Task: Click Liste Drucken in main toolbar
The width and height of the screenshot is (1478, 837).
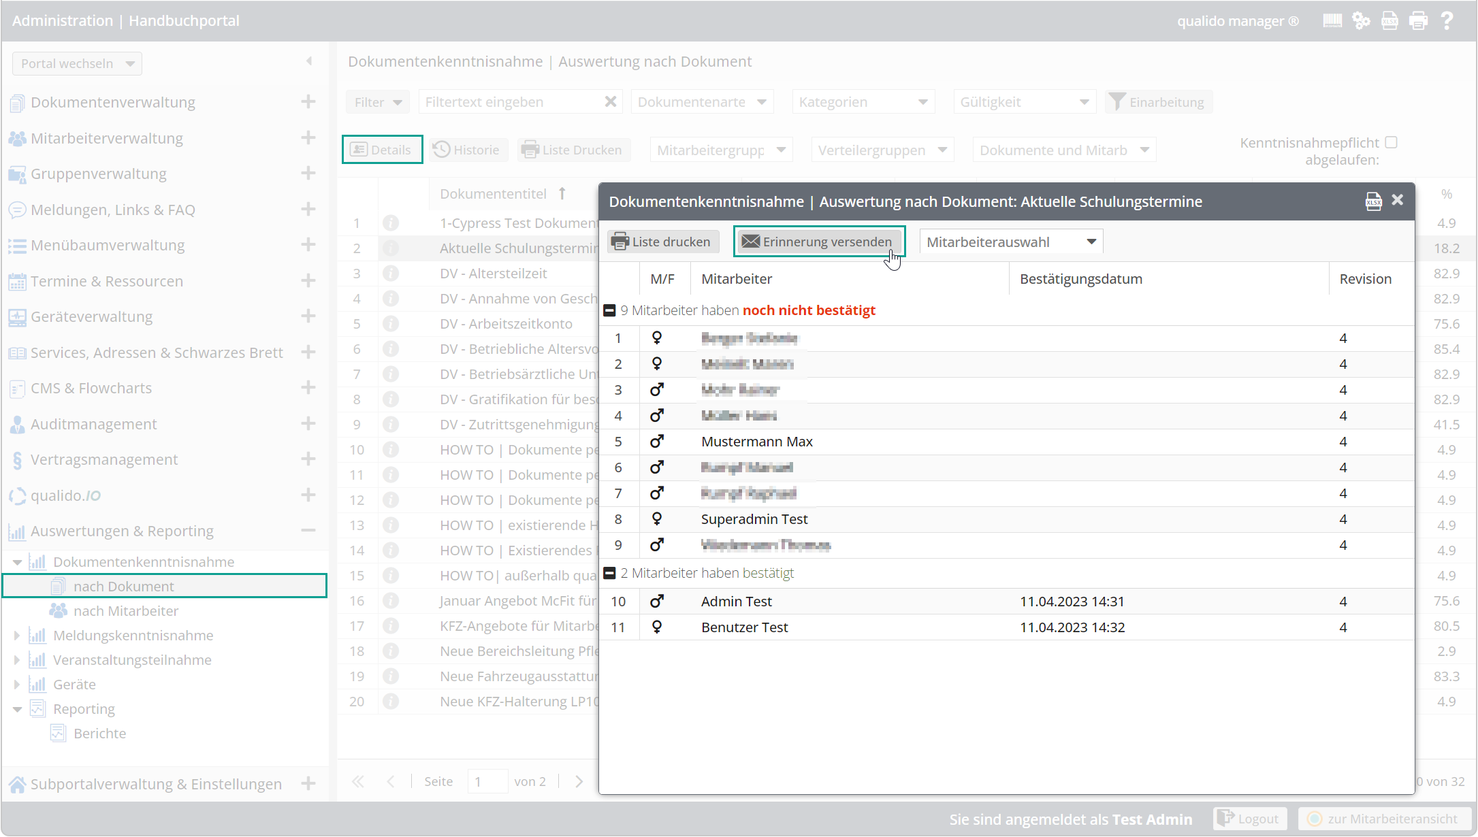Action: coord(573,150)
